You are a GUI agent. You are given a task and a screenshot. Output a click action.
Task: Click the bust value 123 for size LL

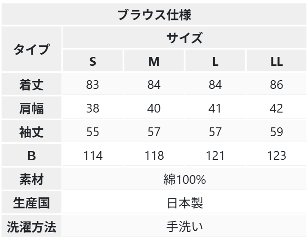tap(277, 156)
